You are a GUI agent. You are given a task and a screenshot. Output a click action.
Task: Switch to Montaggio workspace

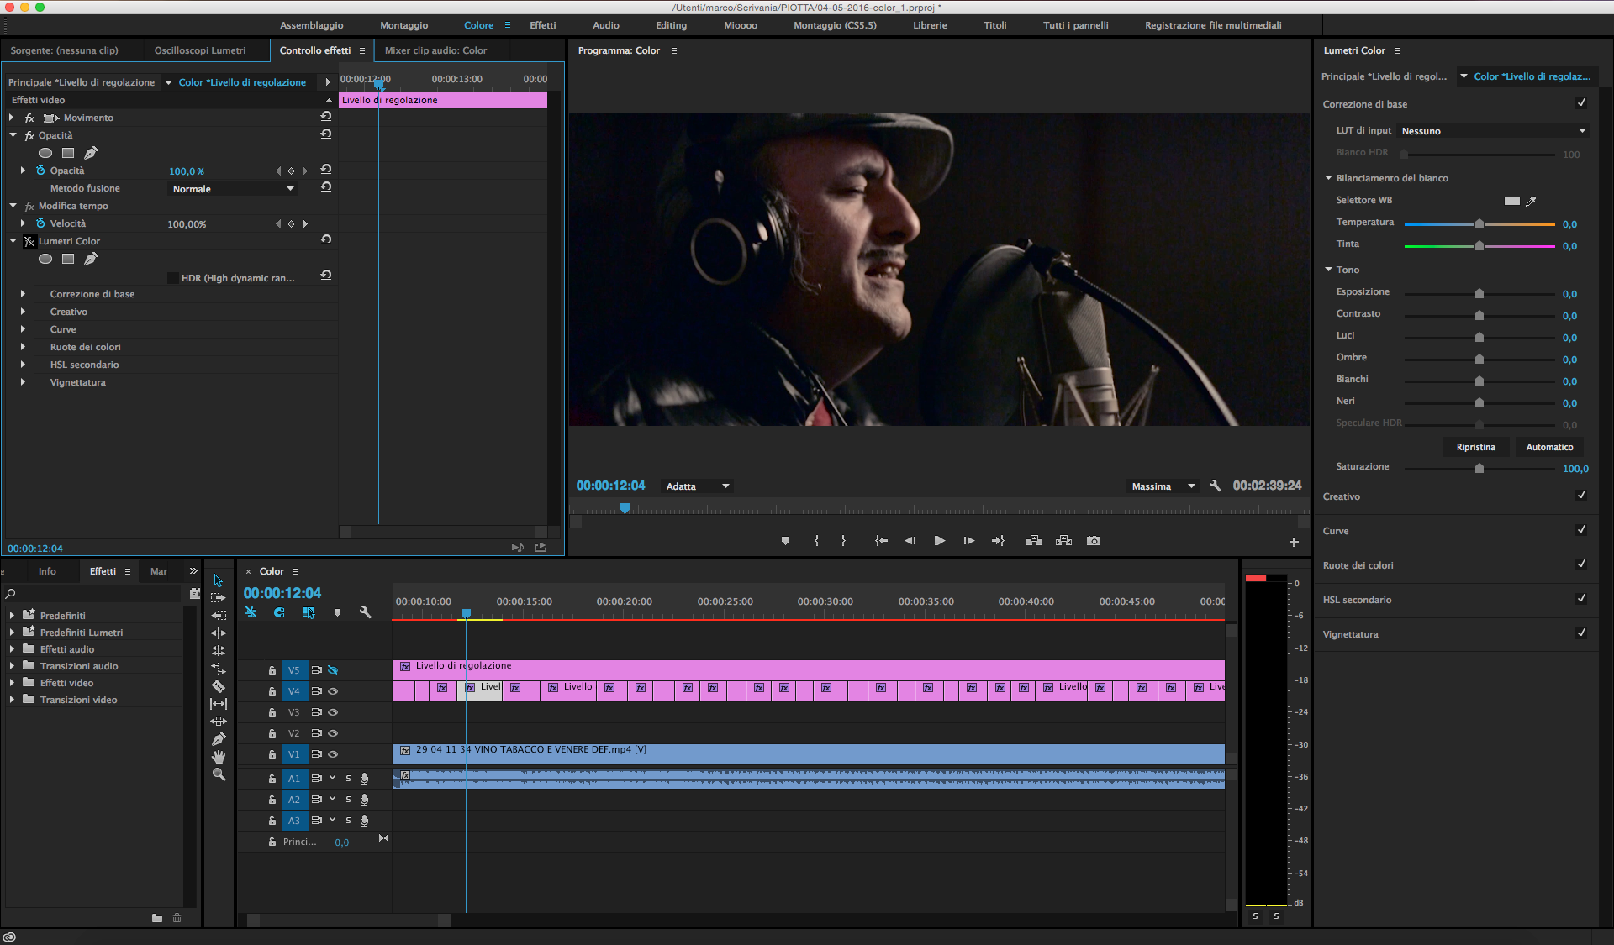403,25
